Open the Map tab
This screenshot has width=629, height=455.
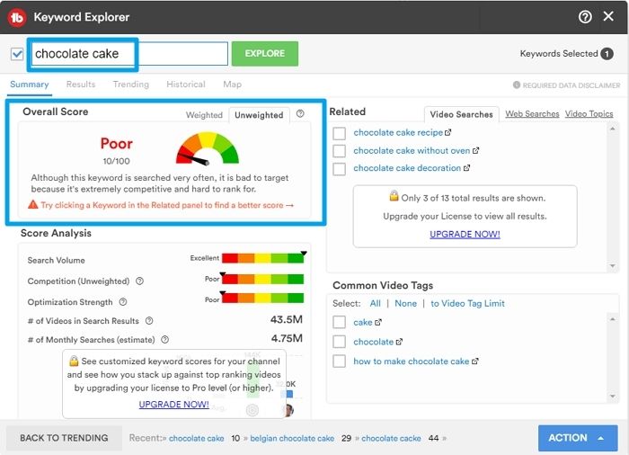232,85
